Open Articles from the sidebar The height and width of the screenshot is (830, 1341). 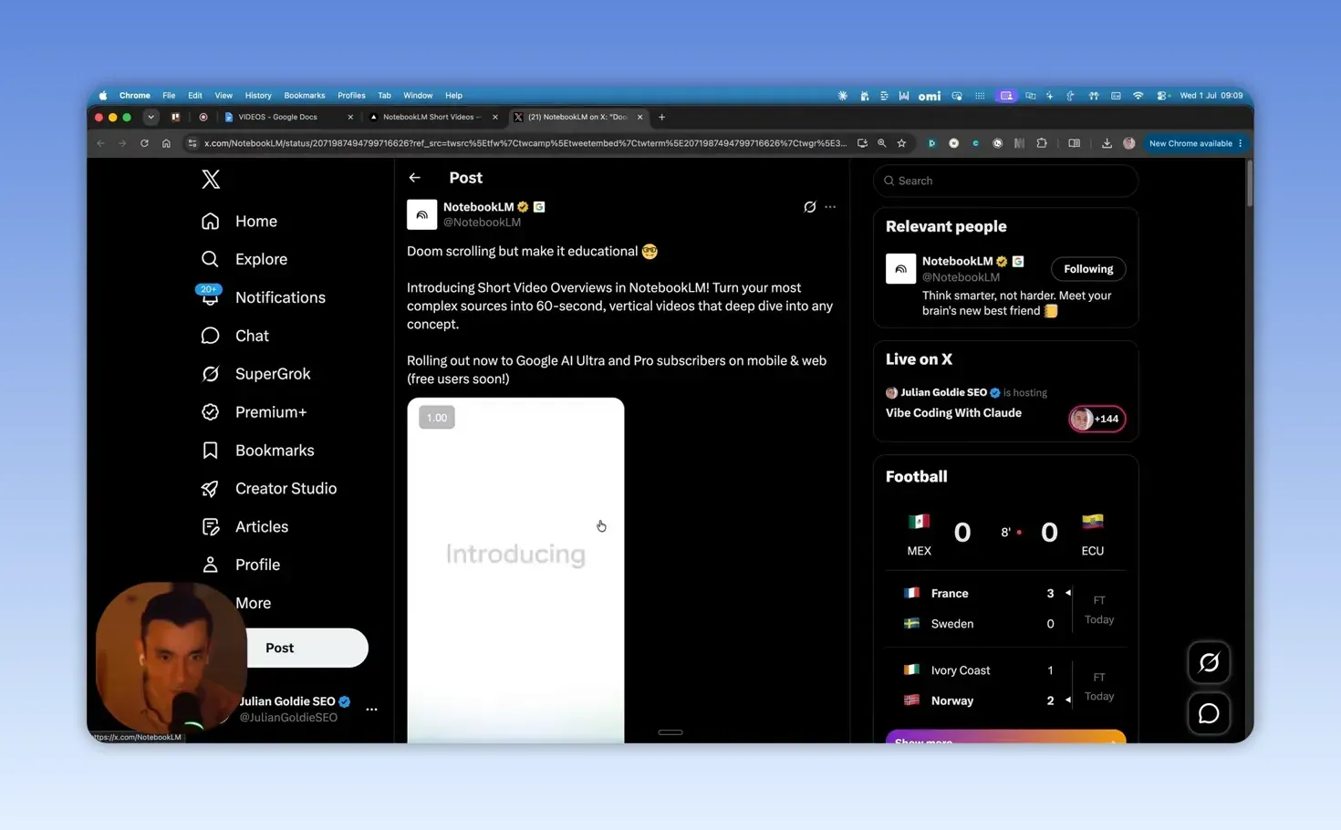[x=244, y=527]
